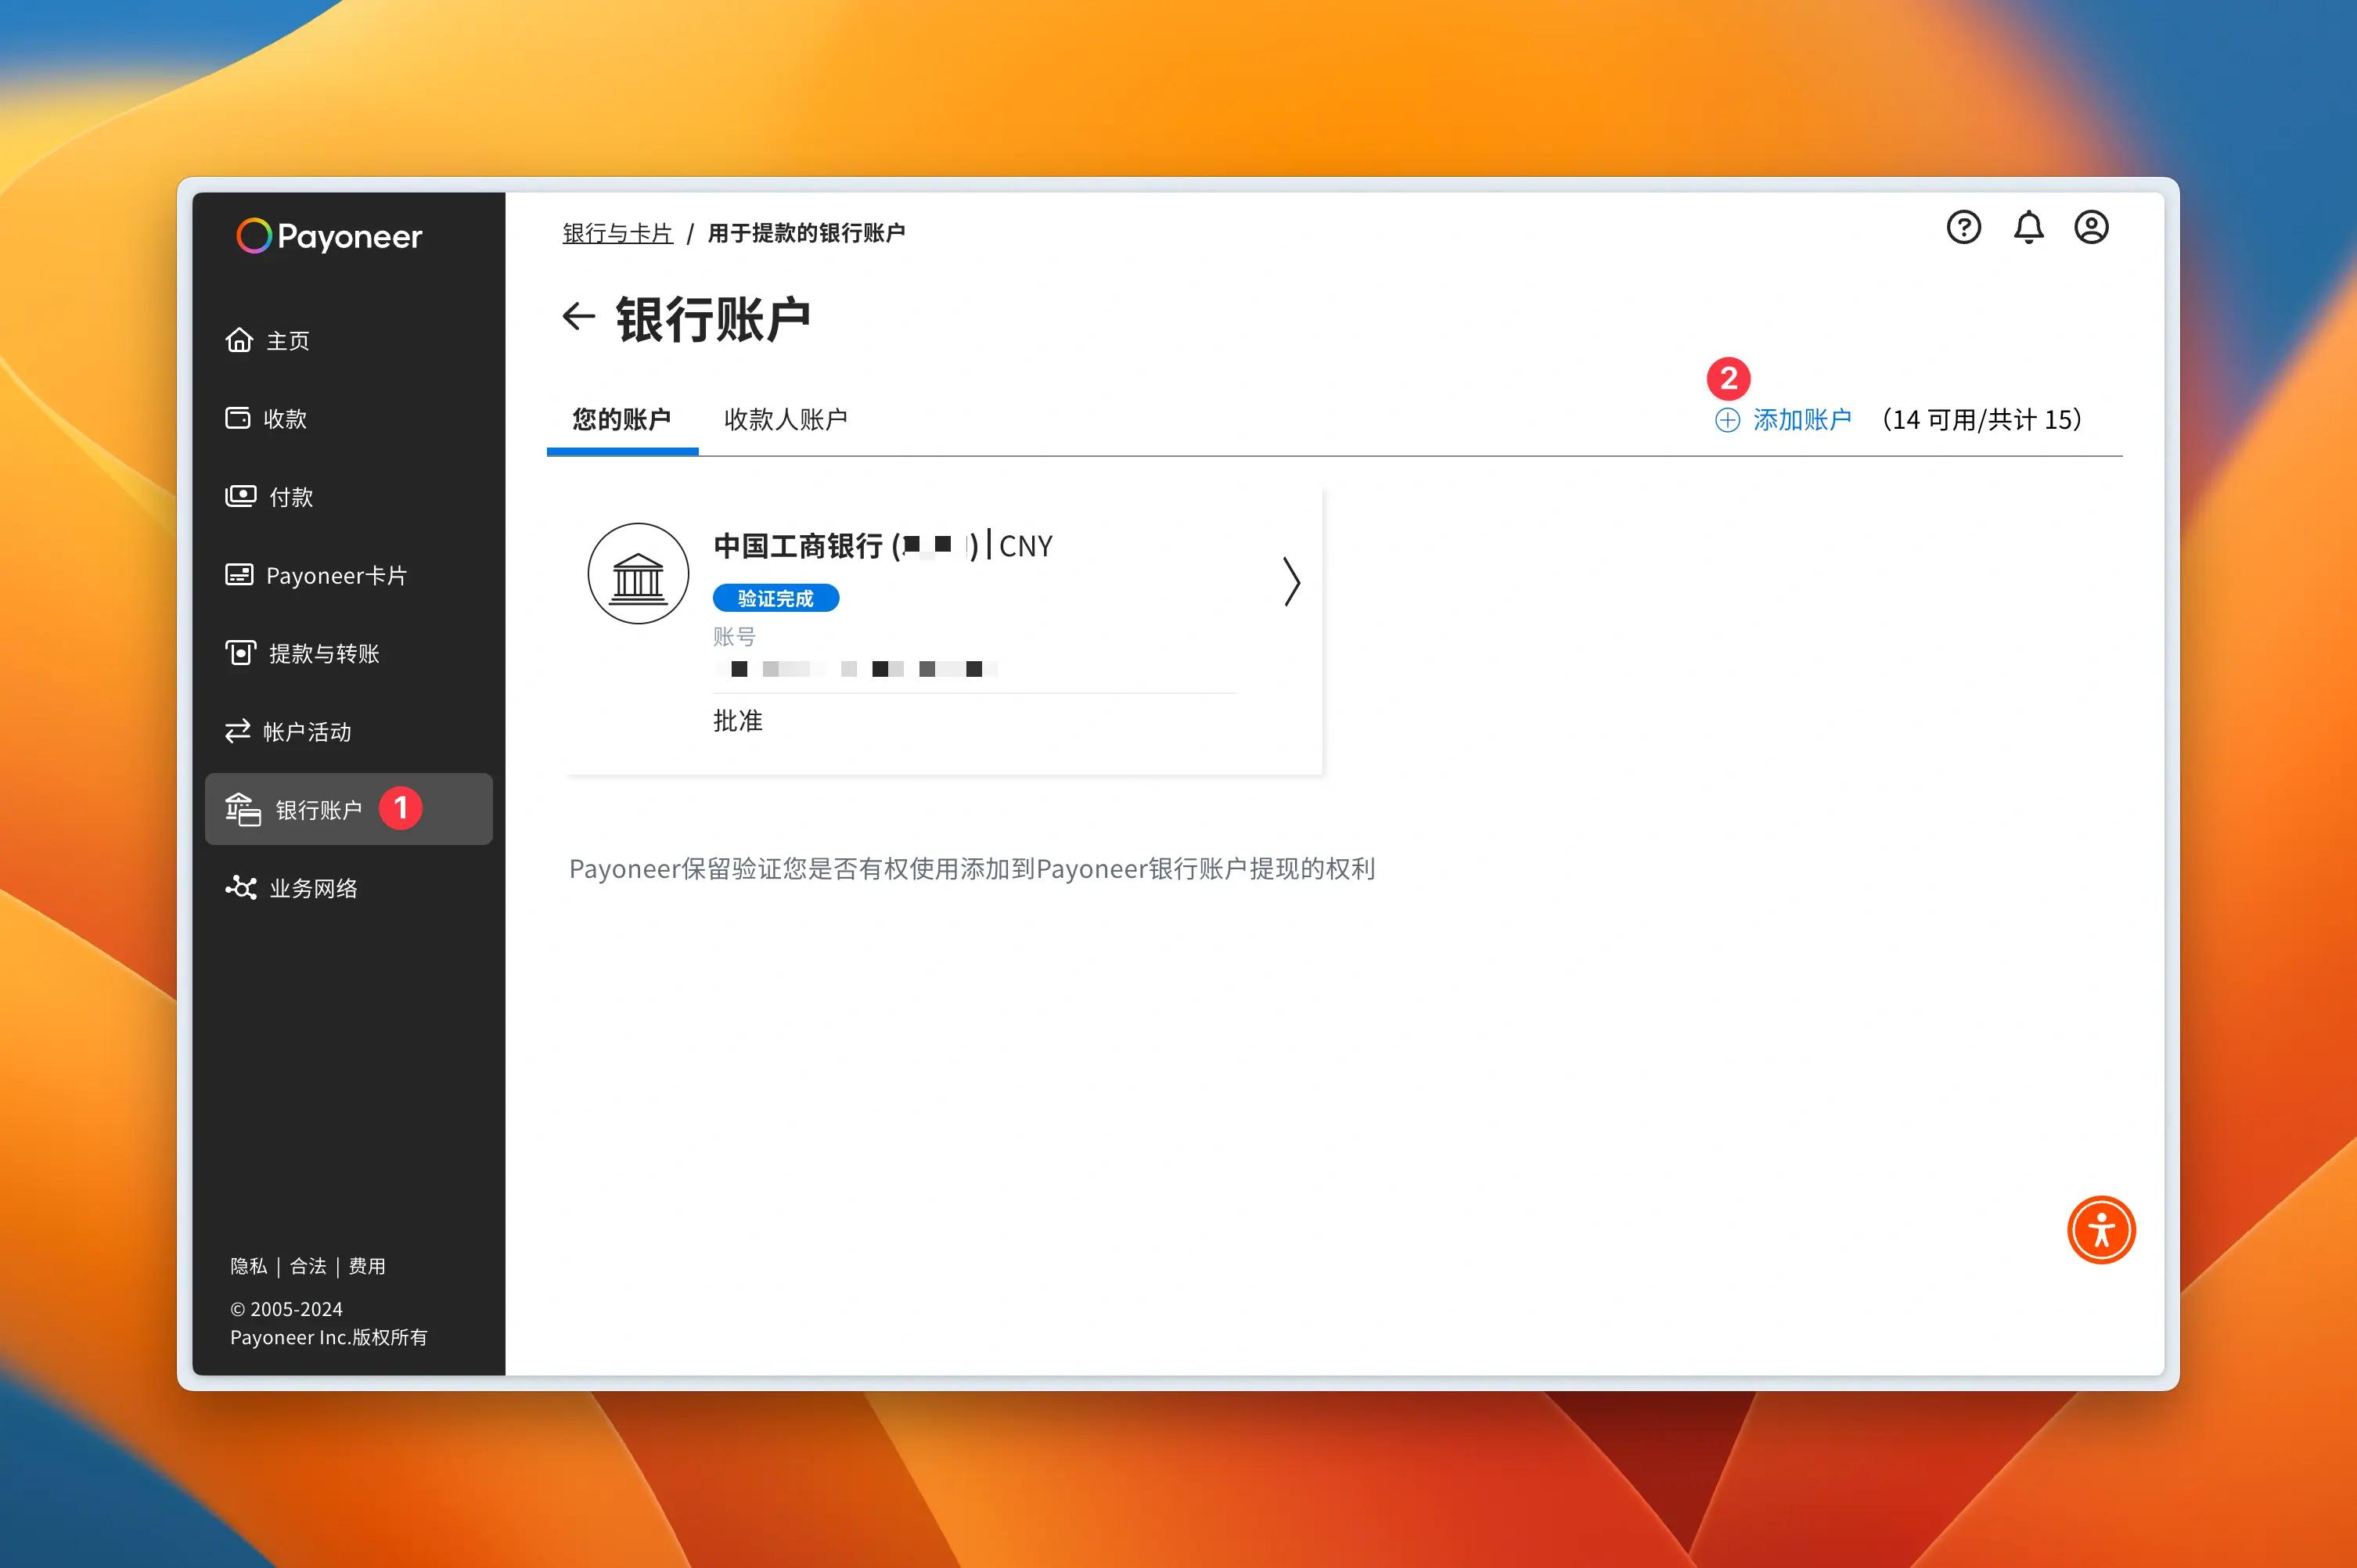Click the Payoneer卡片 card icon
The image size is (2357, 1568).
pyautogui.click(x=239, y=574)
